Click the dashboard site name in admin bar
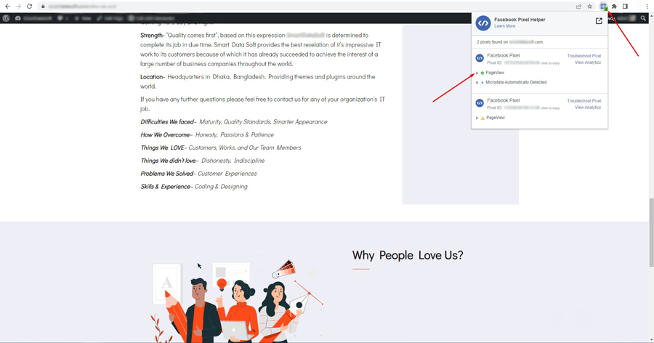 coord(33,18)
